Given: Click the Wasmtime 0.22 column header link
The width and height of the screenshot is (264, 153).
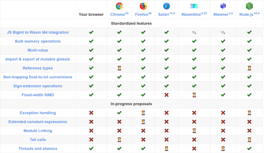Looking at the screenshot, I should tap(194, 14).
